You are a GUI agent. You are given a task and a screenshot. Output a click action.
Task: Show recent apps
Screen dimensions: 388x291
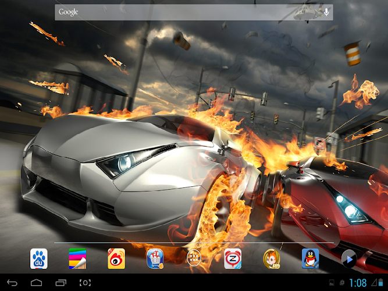click(x=61, y=283)
